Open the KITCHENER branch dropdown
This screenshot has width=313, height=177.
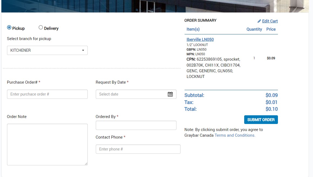tap(47, 50)
